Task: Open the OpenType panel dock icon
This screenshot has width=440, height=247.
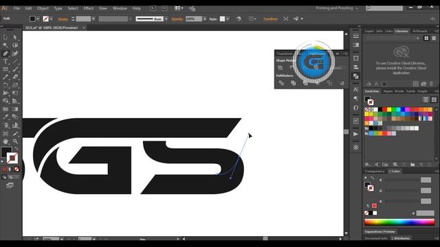Action: click(x=356, y=108)
